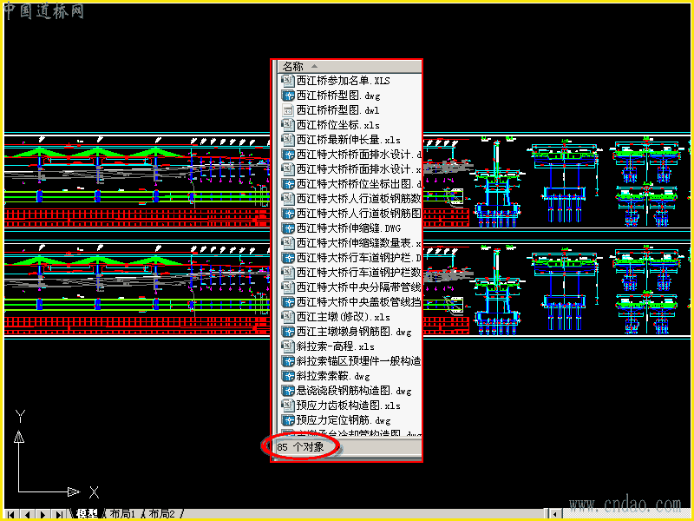Jump to last layout tab arrow
Viewport: 694px width, 521px height.
tap(59, 514)
